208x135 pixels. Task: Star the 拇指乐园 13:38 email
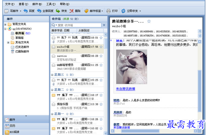pyautogui.click(x=101, y=104)
